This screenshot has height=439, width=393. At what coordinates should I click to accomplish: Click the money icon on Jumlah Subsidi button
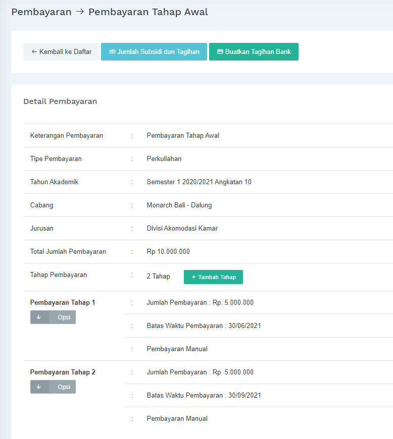click(112, 52)
